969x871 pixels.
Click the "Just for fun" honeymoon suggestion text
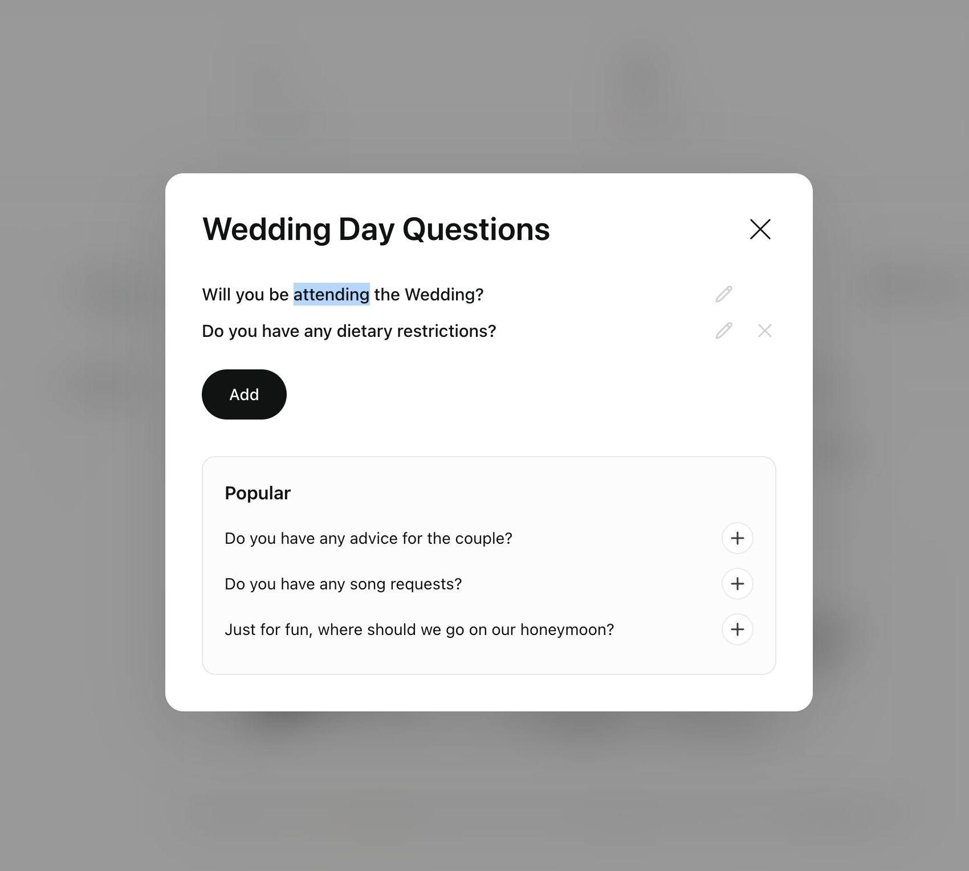[x=419, y=630]
